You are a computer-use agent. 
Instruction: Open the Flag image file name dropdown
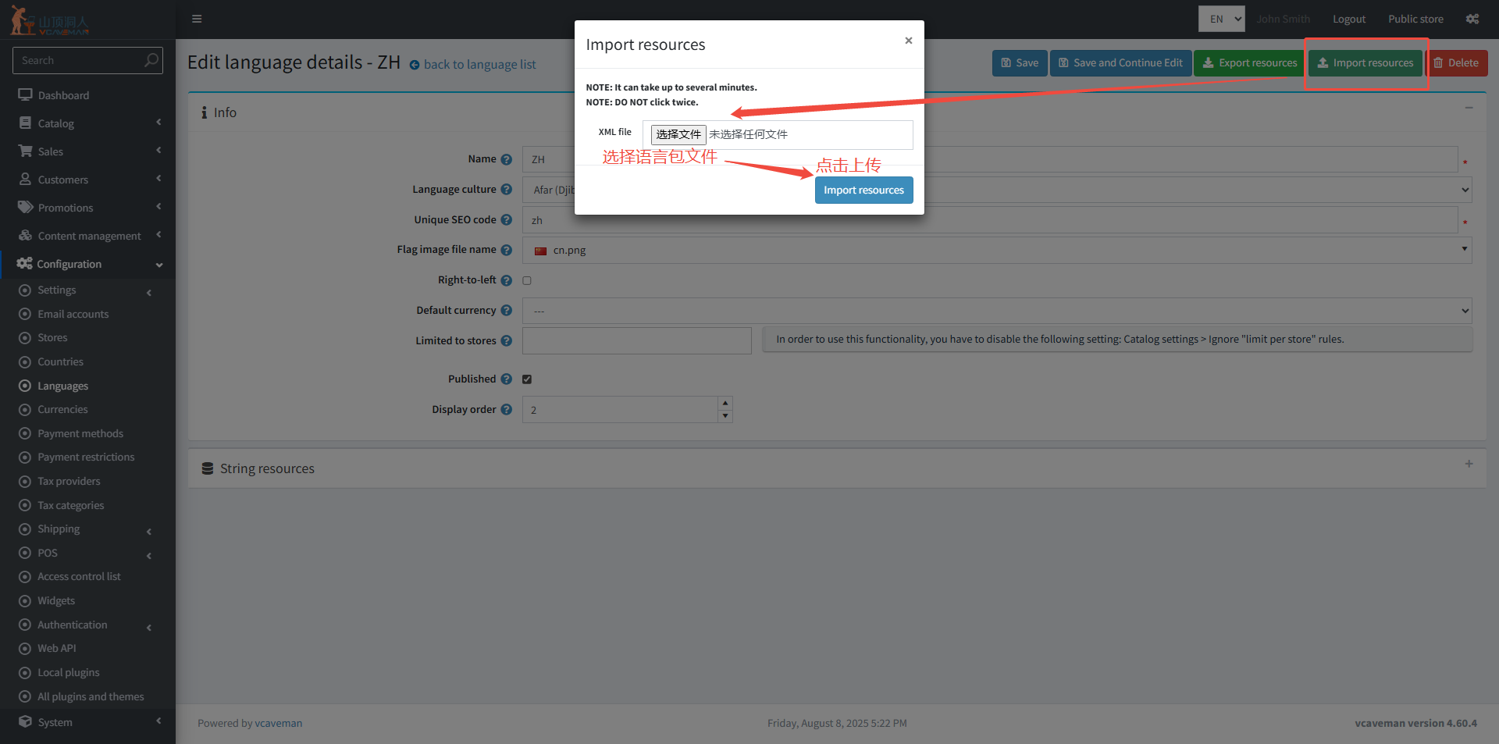[x=996, y=250]
